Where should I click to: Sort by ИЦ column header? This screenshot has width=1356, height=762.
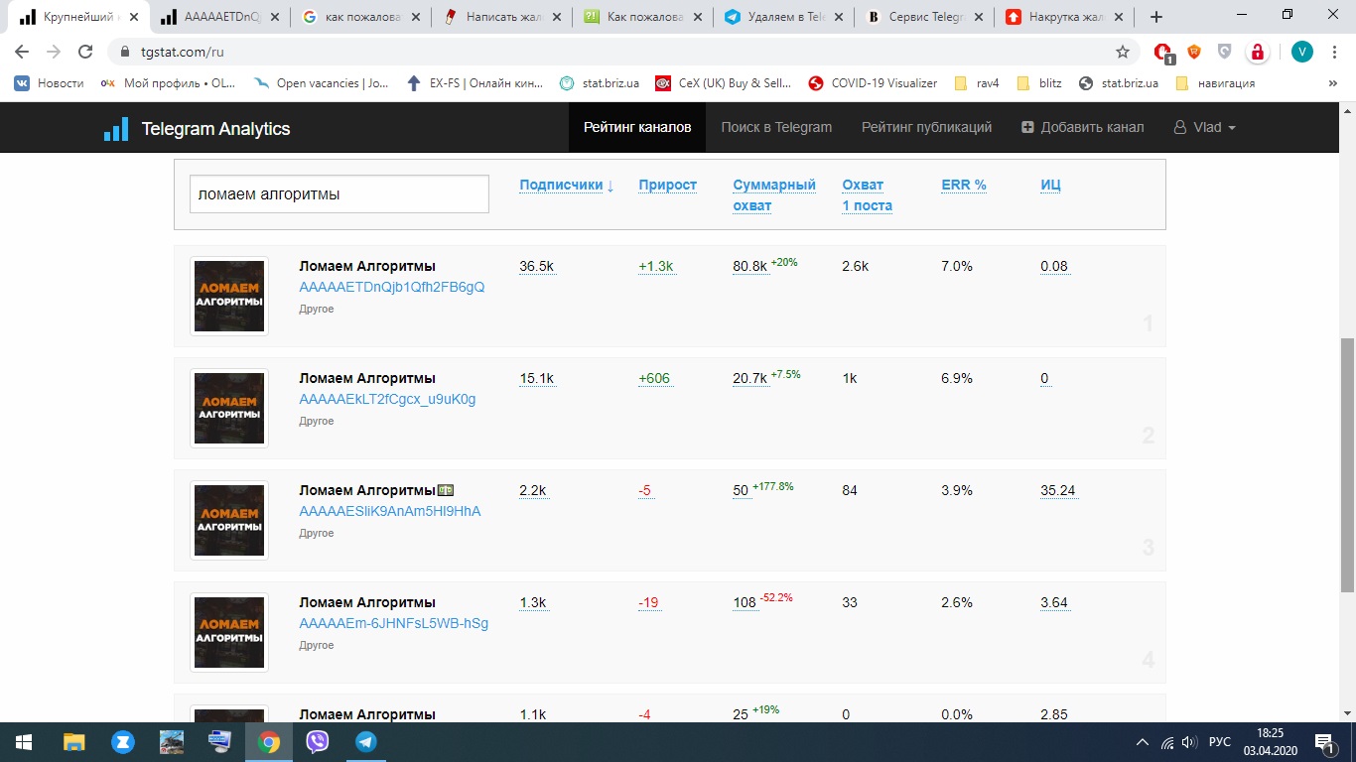click(1050, 185)
